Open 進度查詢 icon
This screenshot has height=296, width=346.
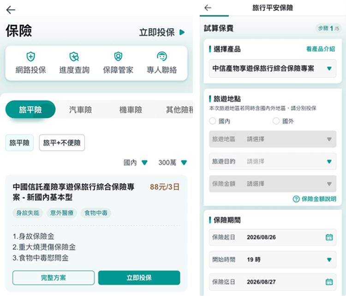(x=74, y=57)
